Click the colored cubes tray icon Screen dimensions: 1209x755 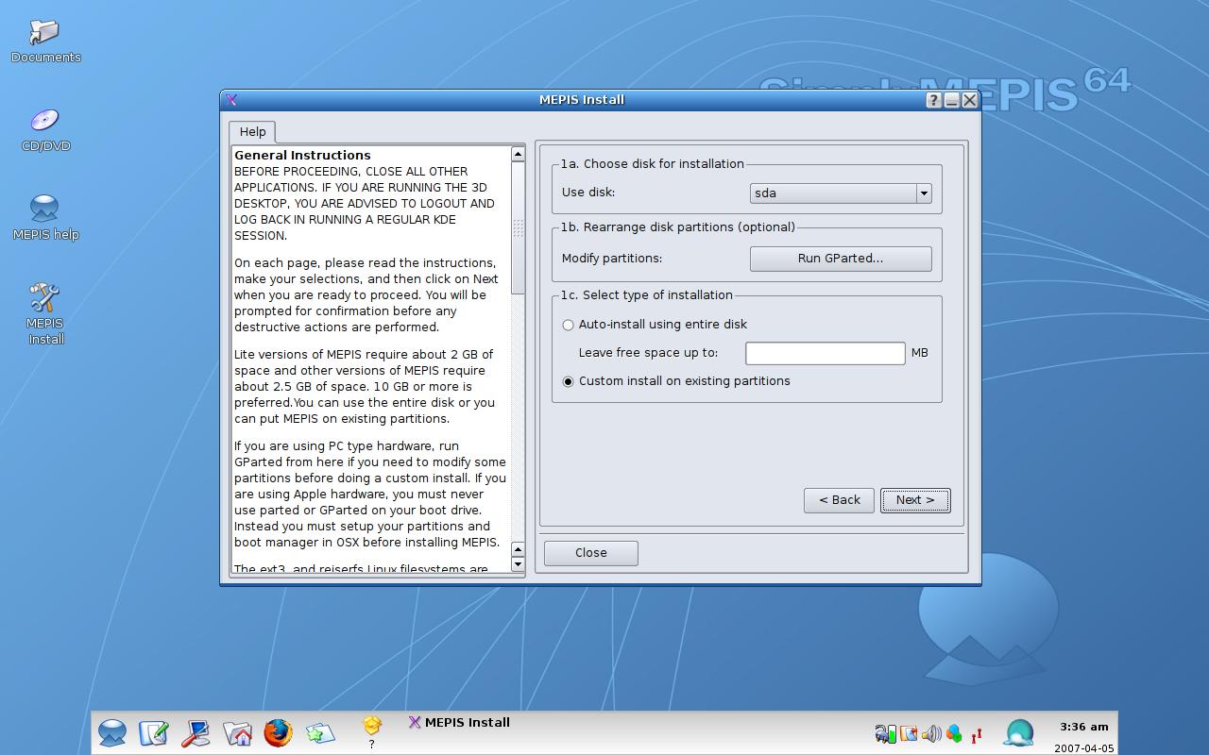954,734
